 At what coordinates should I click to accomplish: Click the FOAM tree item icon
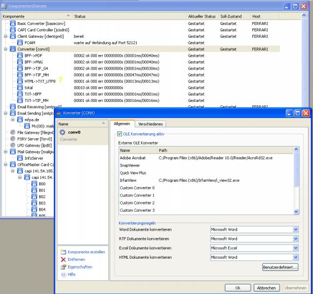tap(21, 43)
